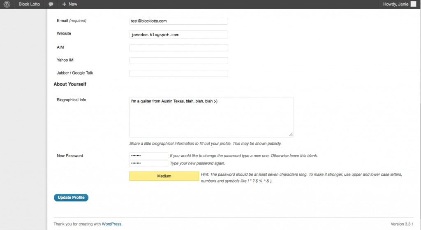The height and width of the screenshot is (230, 421).
Task: Click the Medium password strength indicator
Action: pos(164,176)
